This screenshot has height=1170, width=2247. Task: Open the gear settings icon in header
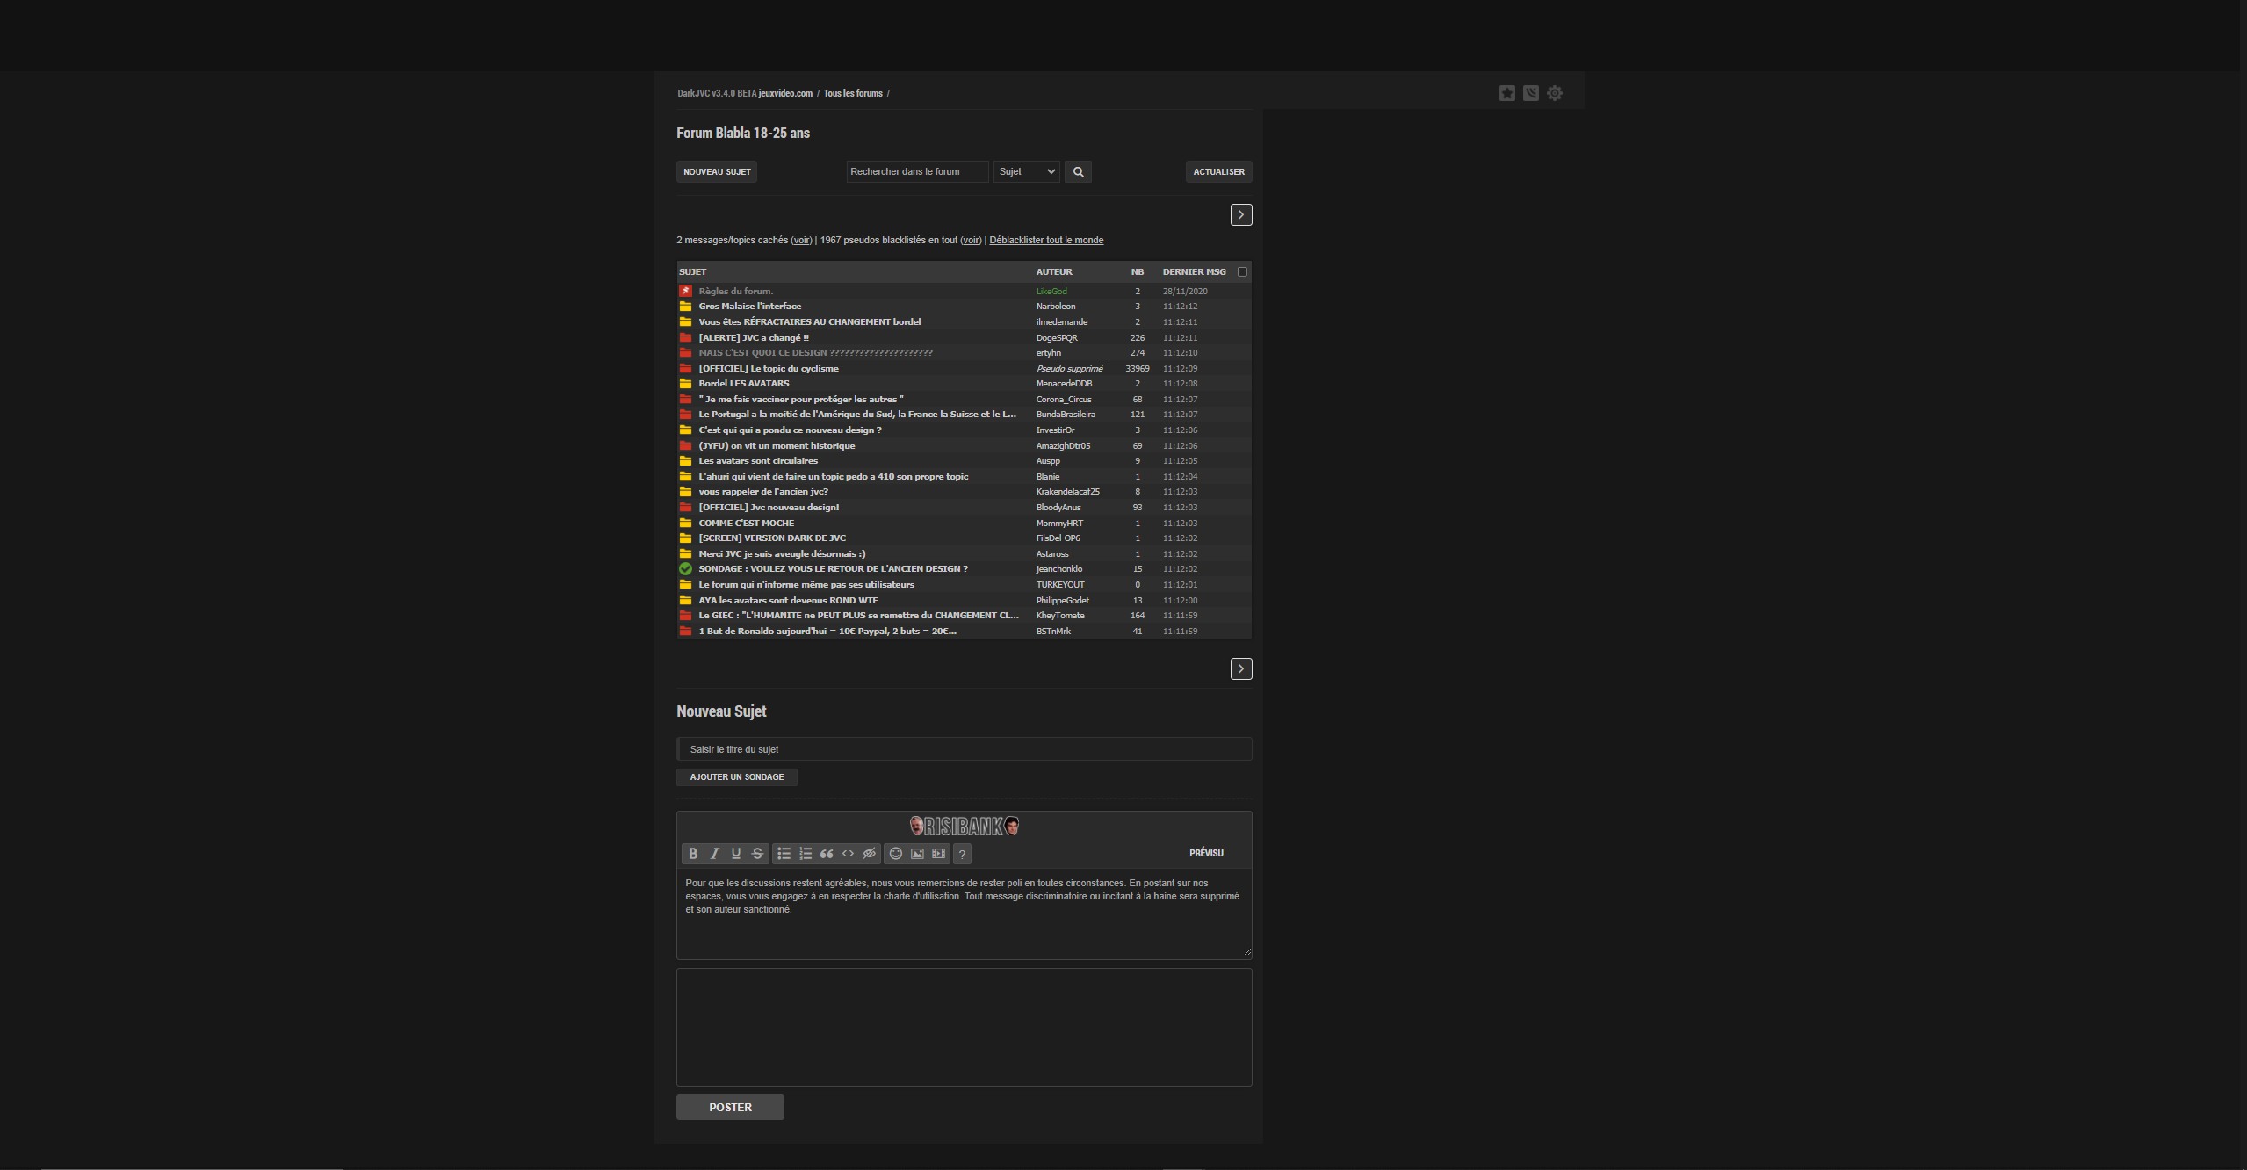pyautogui.click(x=1554, y=93)
